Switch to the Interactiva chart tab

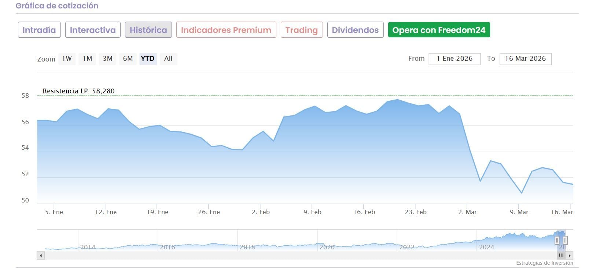point(93,30)
